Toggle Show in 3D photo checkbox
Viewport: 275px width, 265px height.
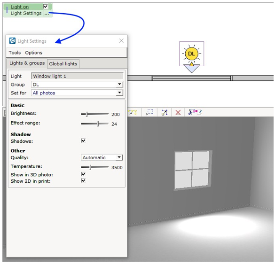[x=83, y=174]
